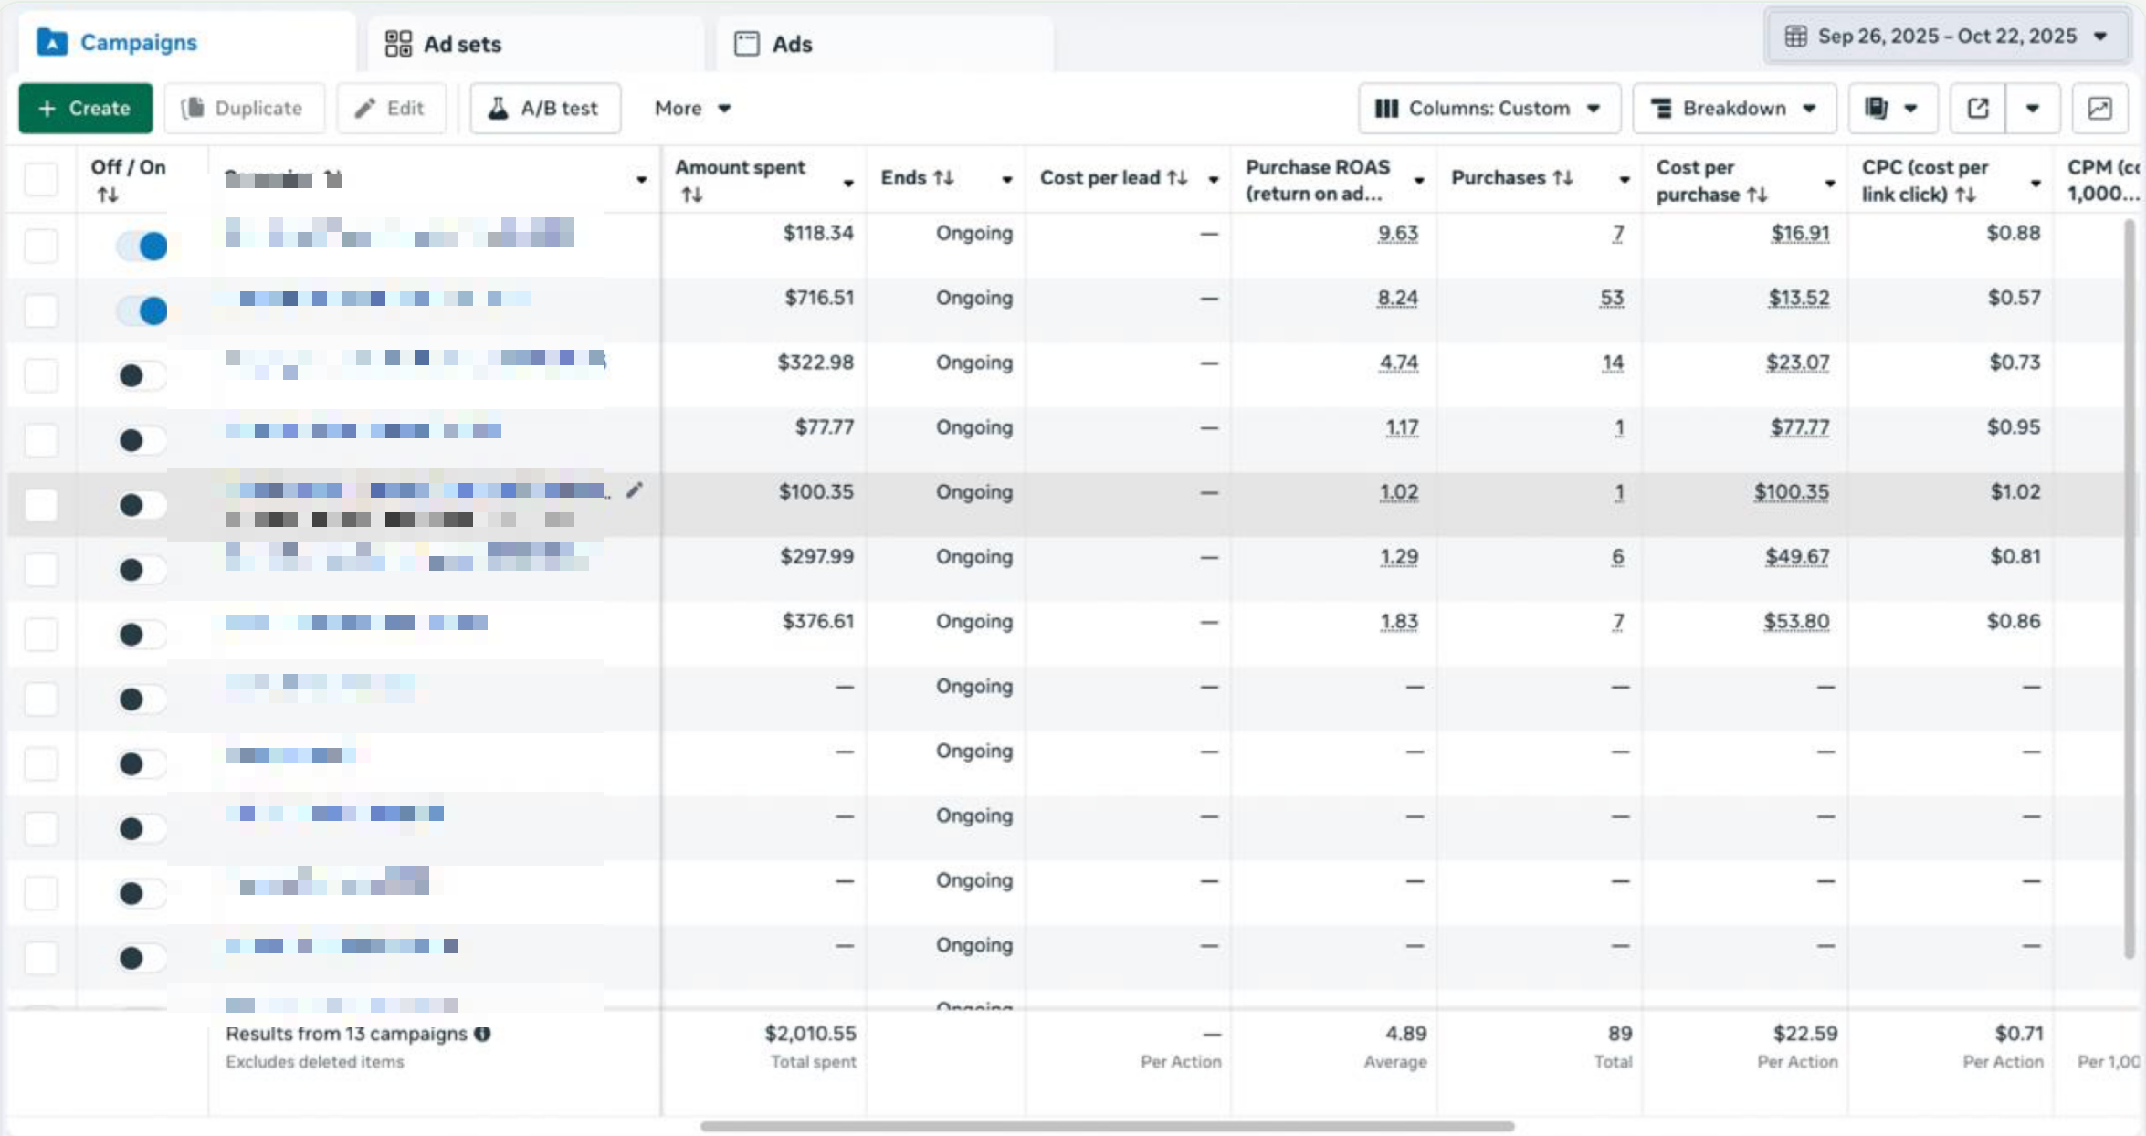Open the Amount spent column dropdown arrow

click(848, 184)
